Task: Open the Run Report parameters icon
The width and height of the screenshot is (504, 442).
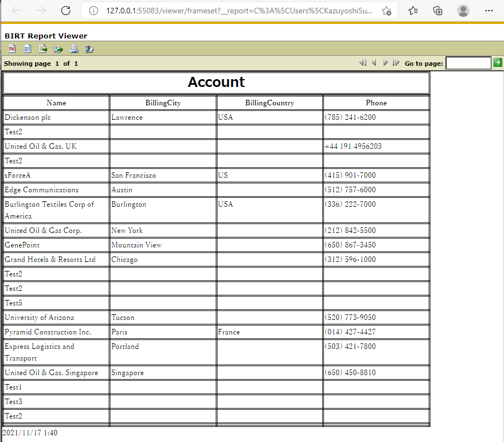Action: coord(28,48)
